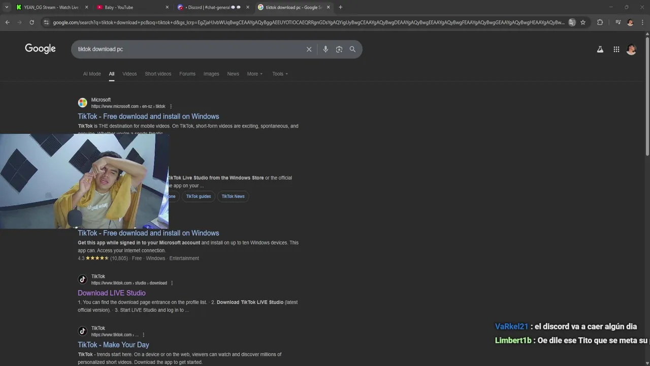The image size is (650, 366).
Task: Click the microsoft.com en-sz tiktok URL text
Action: click(128, 106)
